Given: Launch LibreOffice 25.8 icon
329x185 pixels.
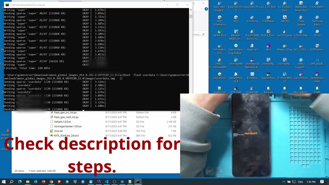Looking at the screenshot, I should pos(236,77).
